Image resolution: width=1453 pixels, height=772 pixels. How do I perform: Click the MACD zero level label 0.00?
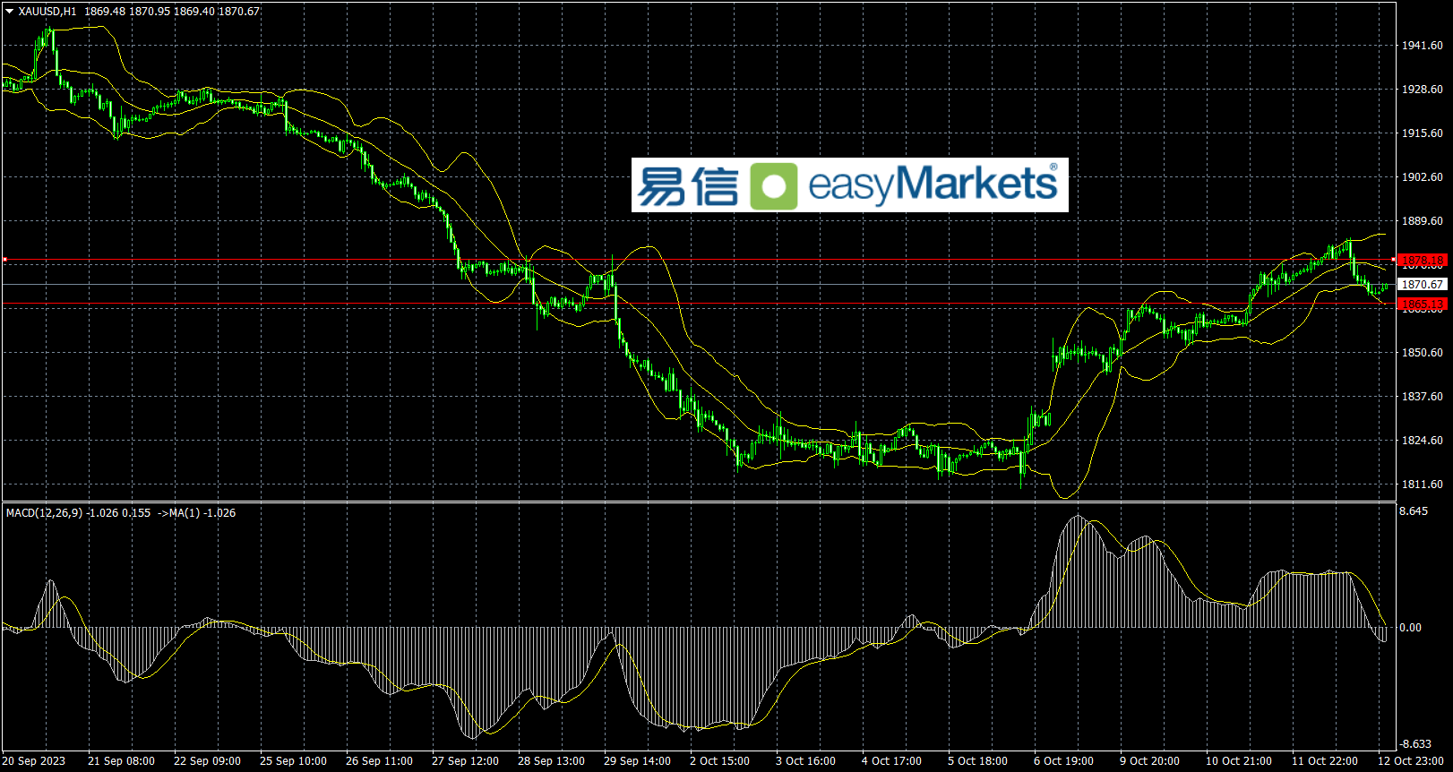coord(1410,628)
